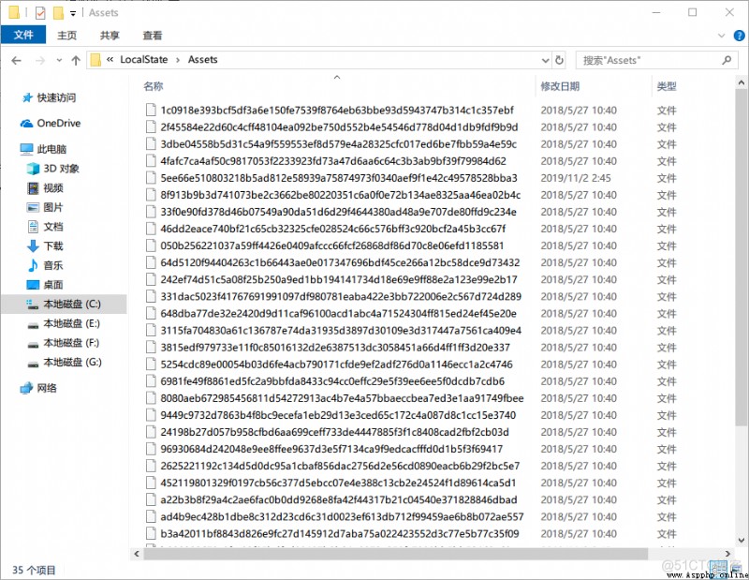Sort by the 类型 column header
Image resolution: width=749 pixels, height=580 pixels.
click(x=667, y=86)
